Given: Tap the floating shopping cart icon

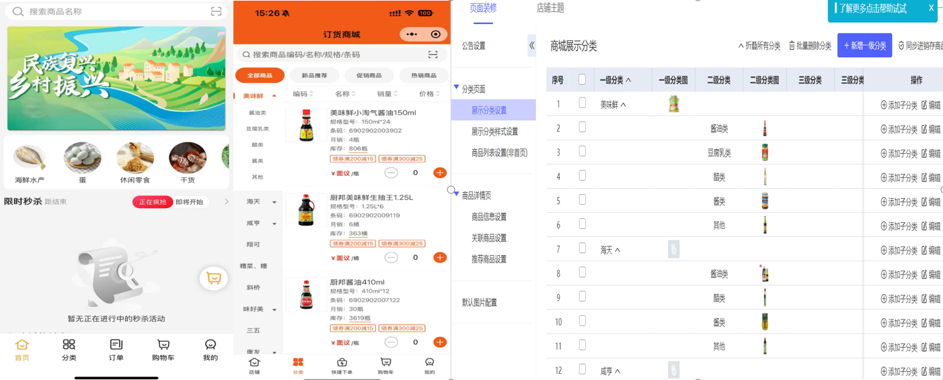Looking at the screenshot, I should [x=213, y=278].
